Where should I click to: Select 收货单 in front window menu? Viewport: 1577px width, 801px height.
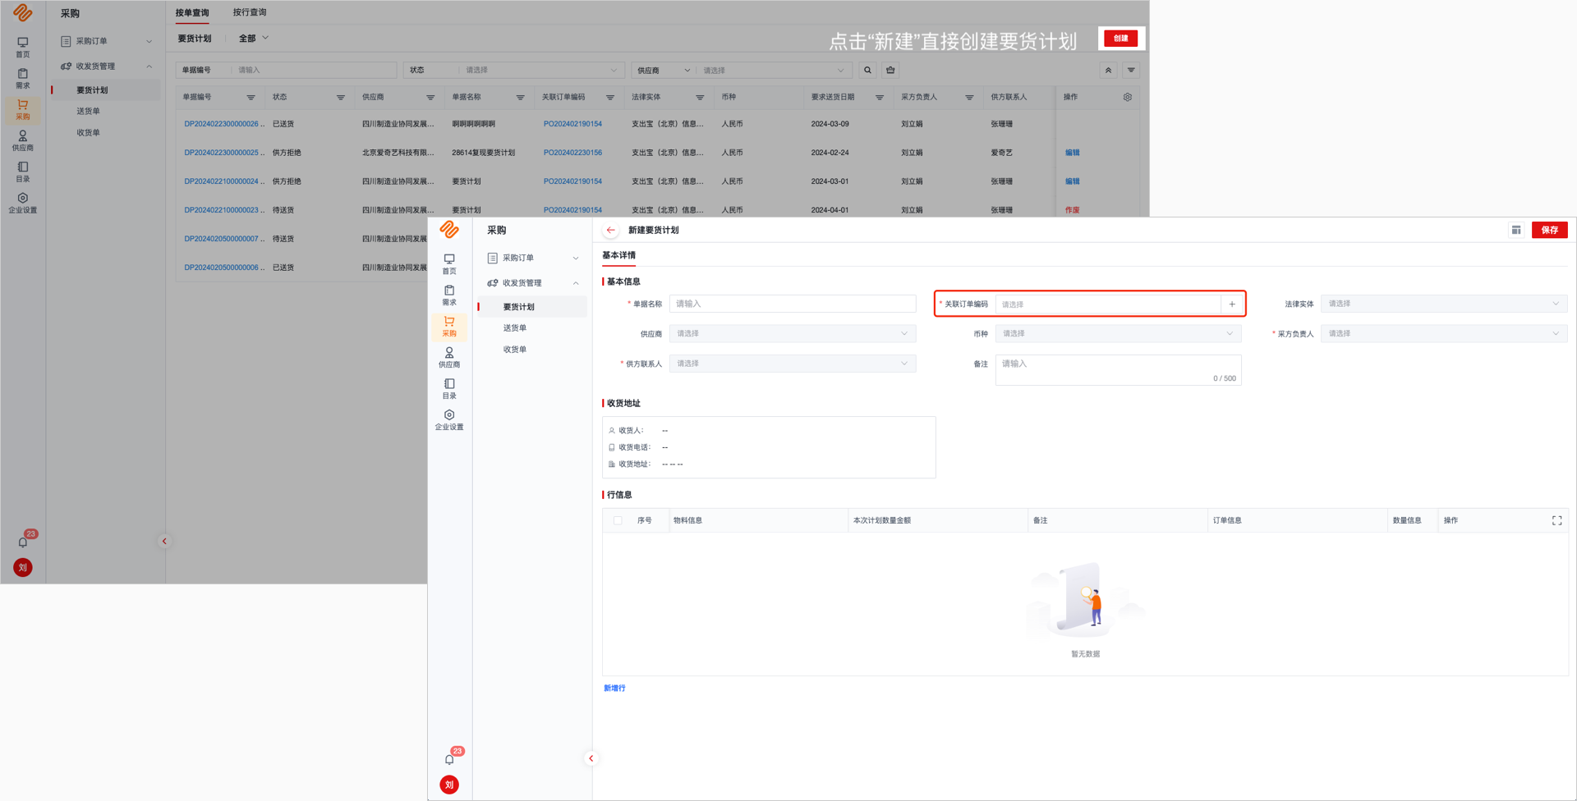(x=515, y=350)
